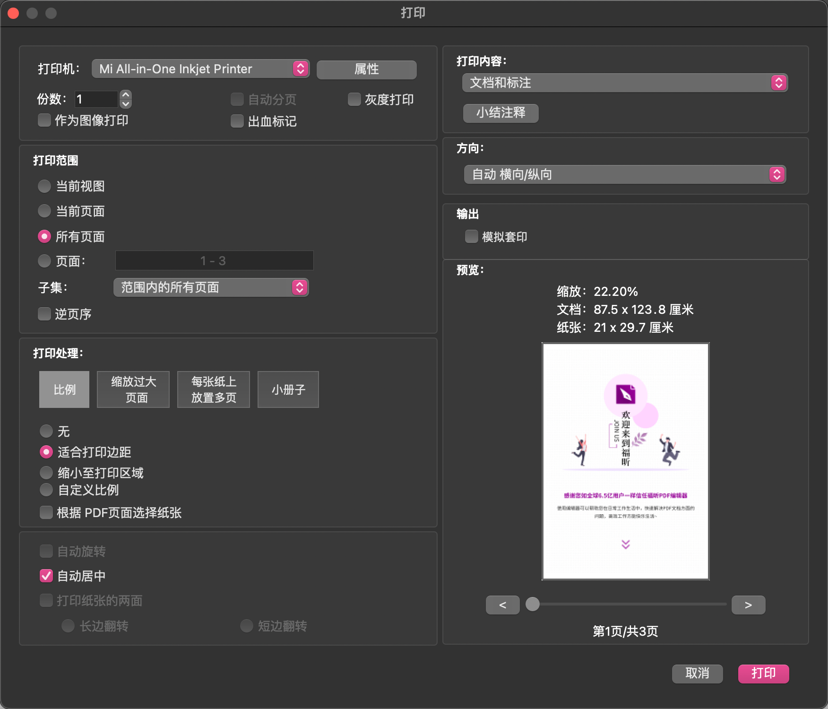Select 无 for no scaling

(x=46, y=431)
